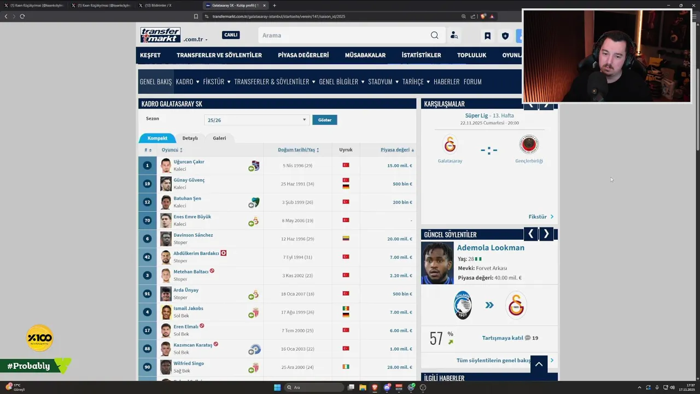700x394 pixels.
Task: Click the Transfermarkt logo
Action: coord(160,35)
